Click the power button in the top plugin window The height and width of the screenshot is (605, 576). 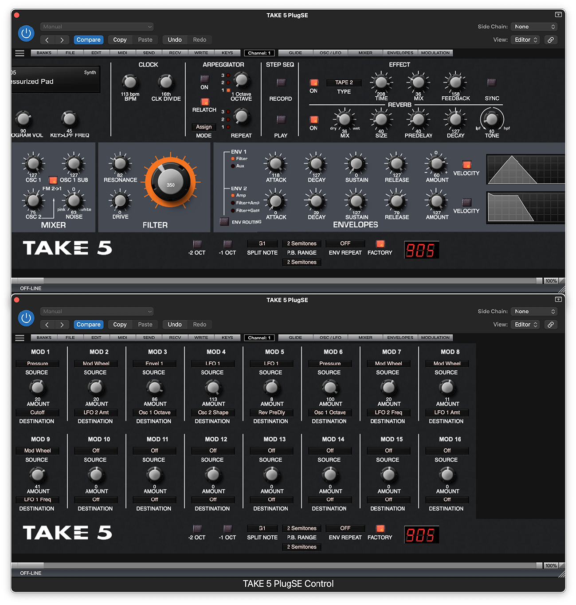26,33
